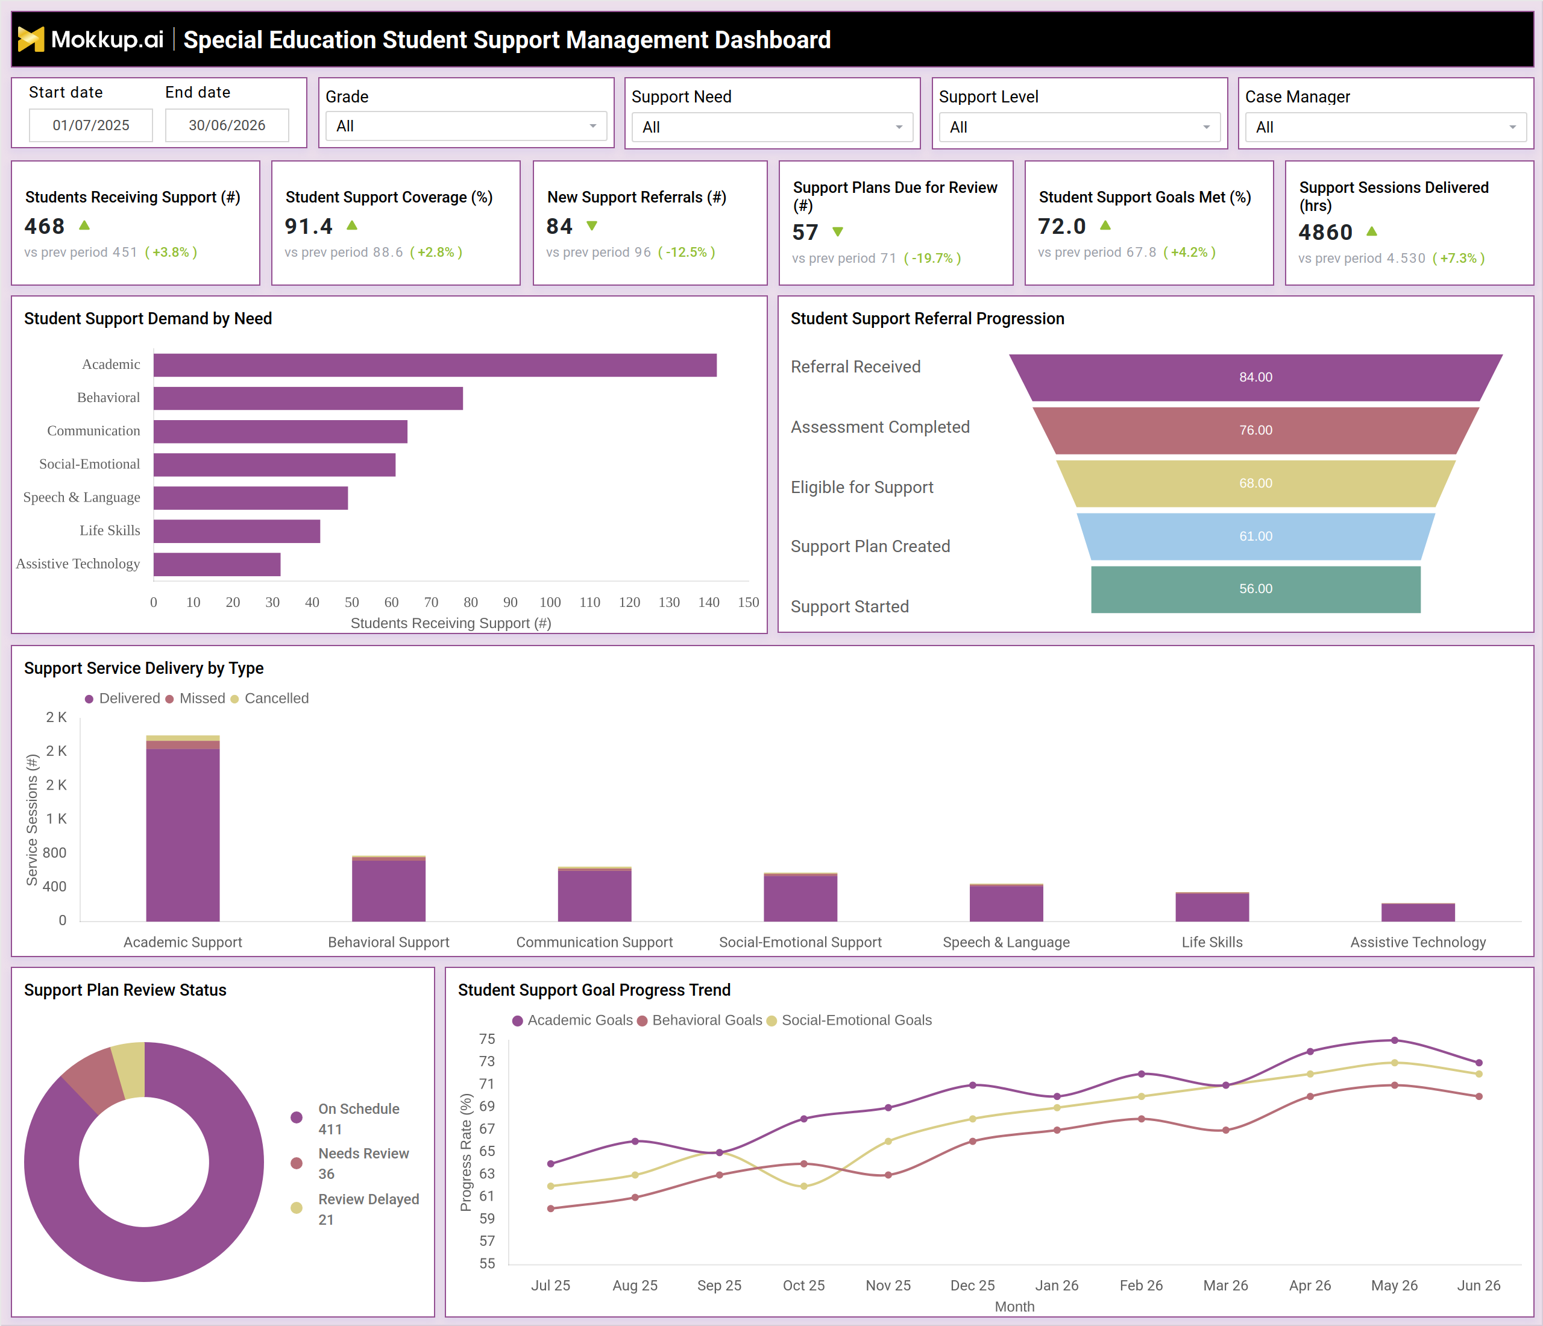1543x1326 pixels.
Task: Click the 'Support Service Delivery by Type' title
Action: tap(143, 668)
